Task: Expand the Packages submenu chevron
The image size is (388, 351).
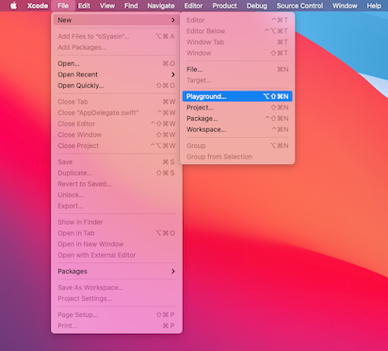Action: [x=173, y=271]
